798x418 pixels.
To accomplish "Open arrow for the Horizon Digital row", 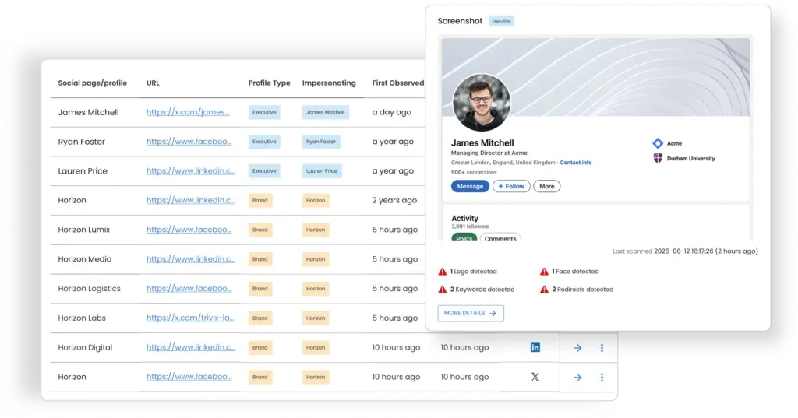I will click(577, 348).
